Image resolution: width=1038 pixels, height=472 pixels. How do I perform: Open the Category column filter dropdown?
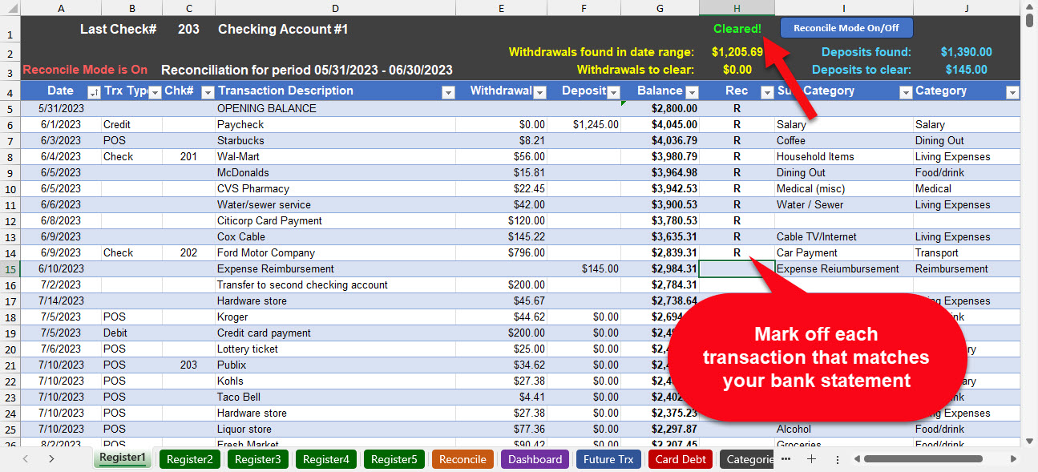click(x=1012, y=91)
